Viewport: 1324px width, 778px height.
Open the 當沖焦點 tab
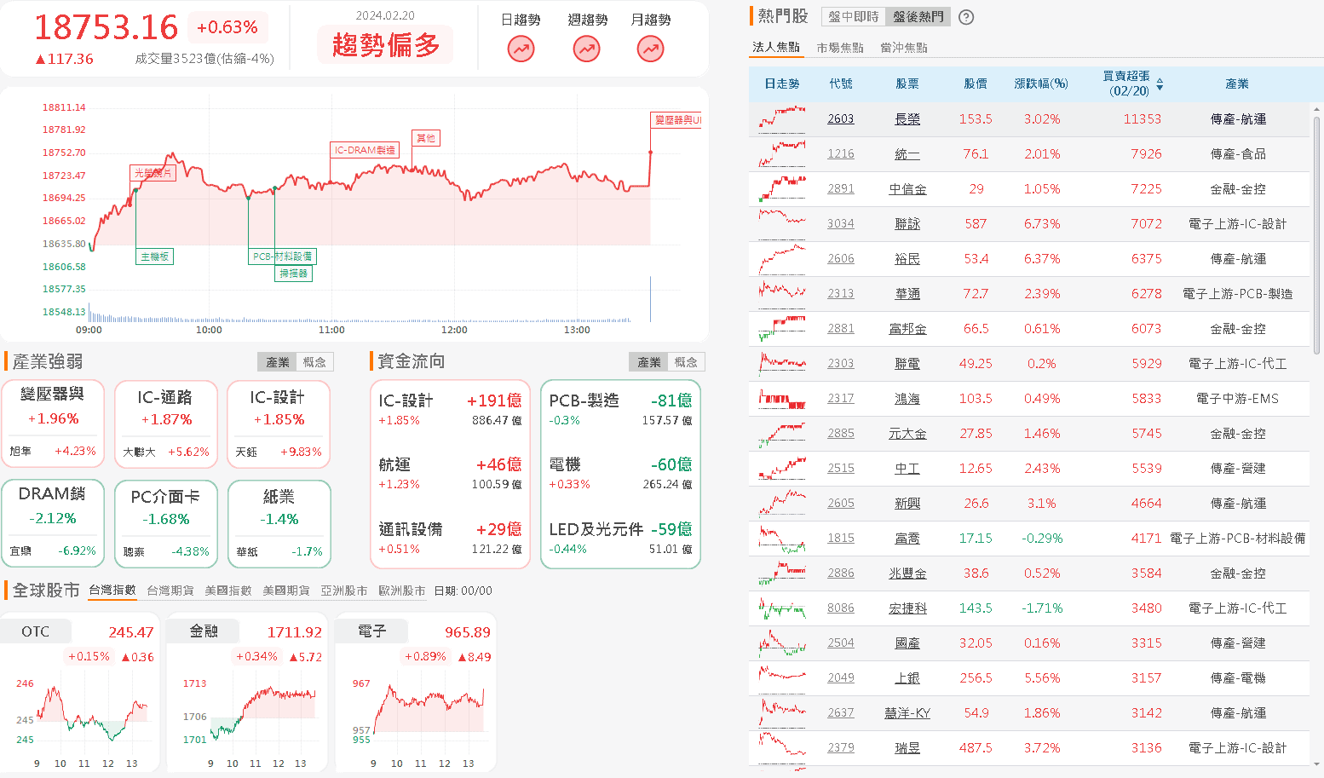904,48
